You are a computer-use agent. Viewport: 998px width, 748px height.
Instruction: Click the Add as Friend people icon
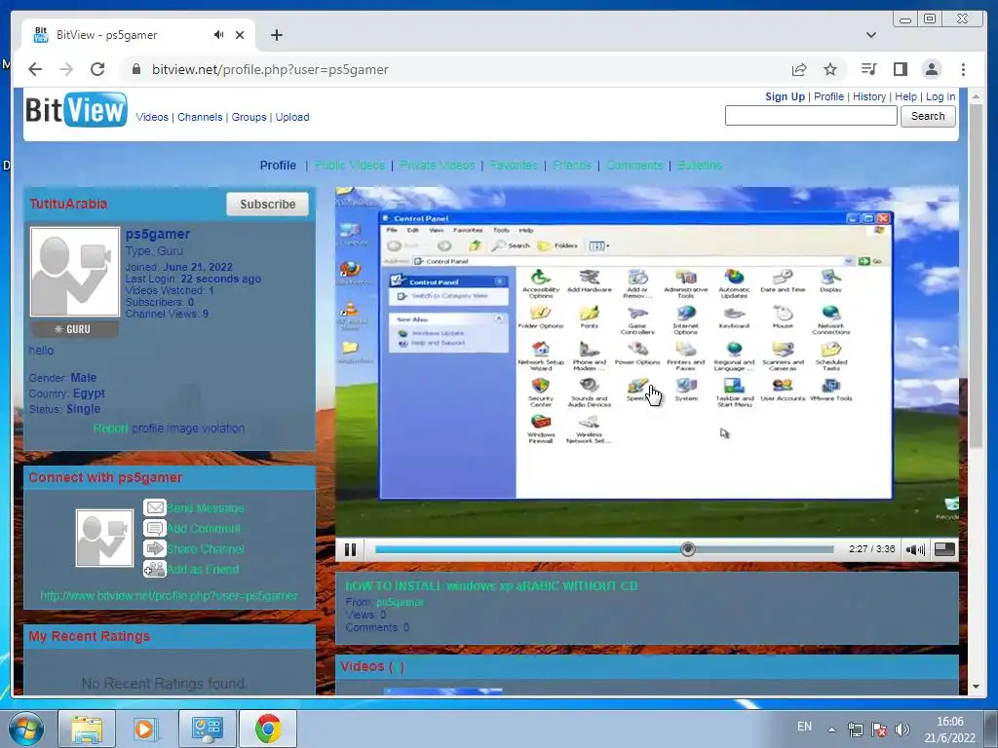[x=155, y=569]
